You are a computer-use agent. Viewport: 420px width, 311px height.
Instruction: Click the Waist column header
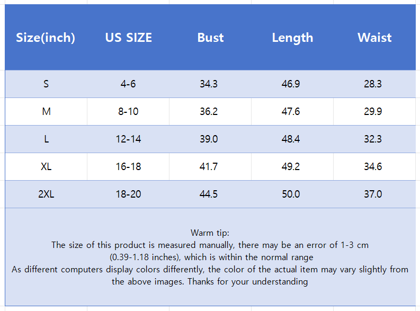coord(374,38)
